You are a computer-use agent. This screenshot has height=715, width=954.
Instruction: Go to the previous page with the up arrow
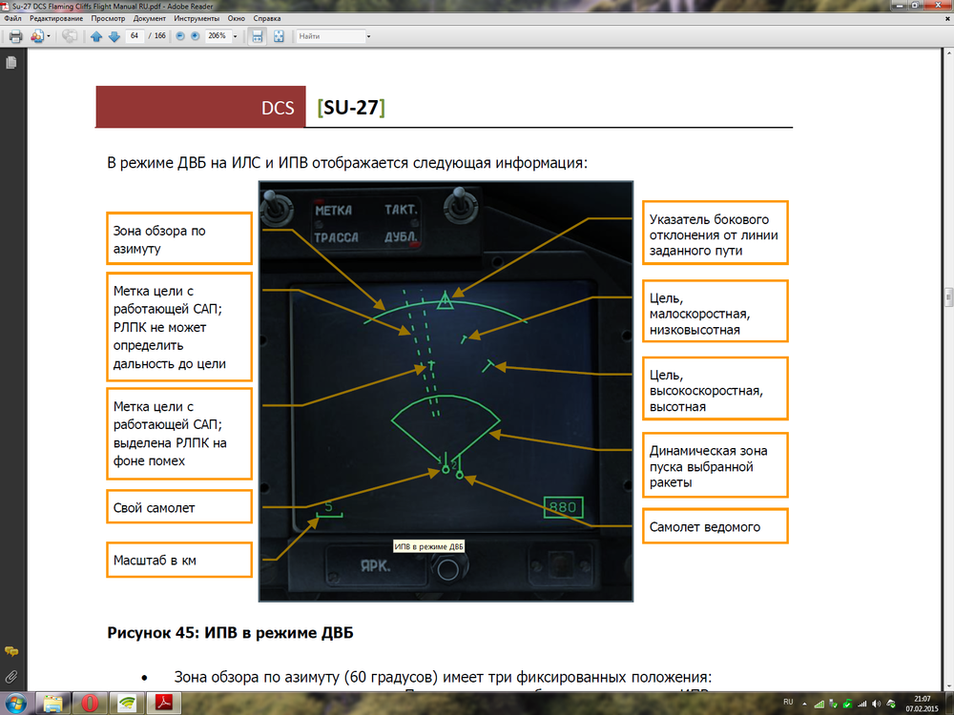(x=96, y=36)
